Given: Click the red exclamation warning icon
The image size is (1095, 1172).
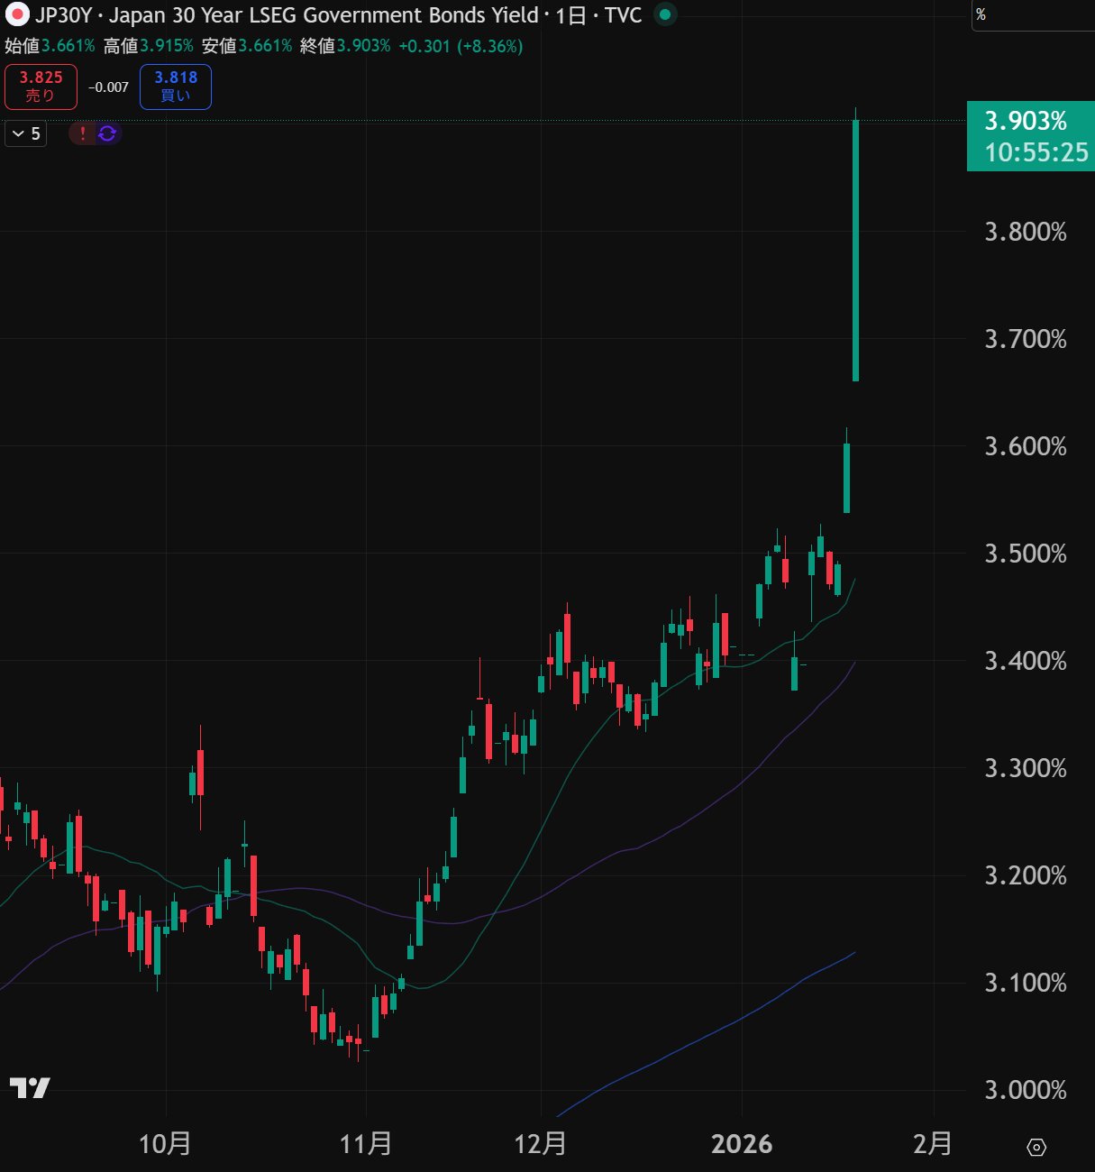Looking at the screenshot, I should (x=83, y=133).
